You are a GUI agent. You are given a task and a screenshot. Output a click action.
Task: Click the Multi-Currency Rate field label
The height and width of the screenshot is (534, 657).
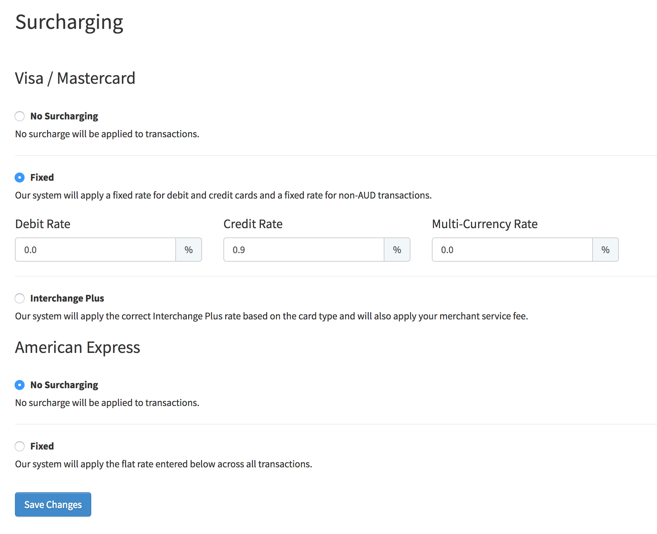pyautogui.click(x=485, y=224)
